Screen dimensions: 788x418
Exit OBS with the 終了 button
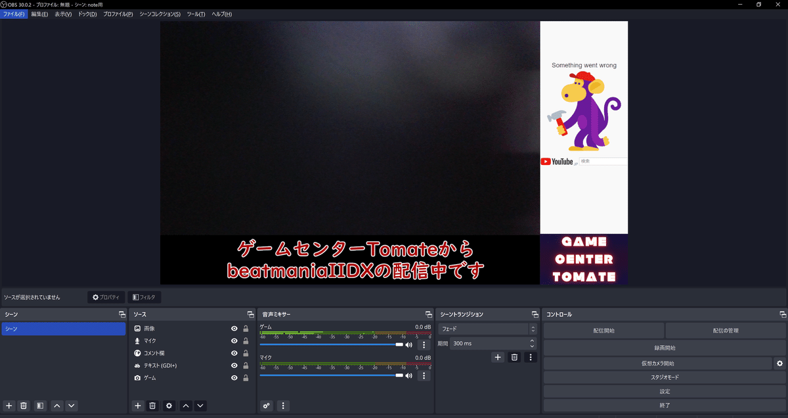(x=665, y=406)
